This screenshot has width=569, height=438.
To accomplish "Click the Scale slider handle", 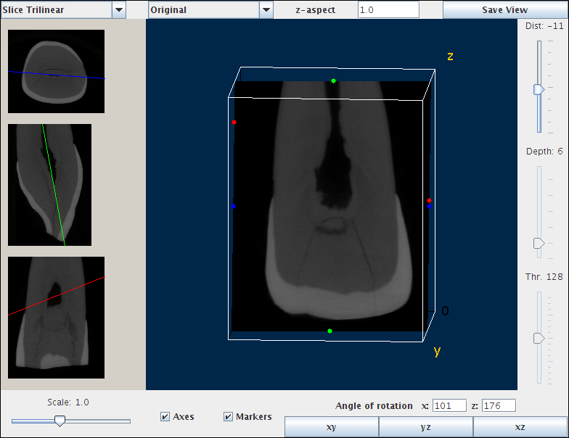I will tap(60, 421).
